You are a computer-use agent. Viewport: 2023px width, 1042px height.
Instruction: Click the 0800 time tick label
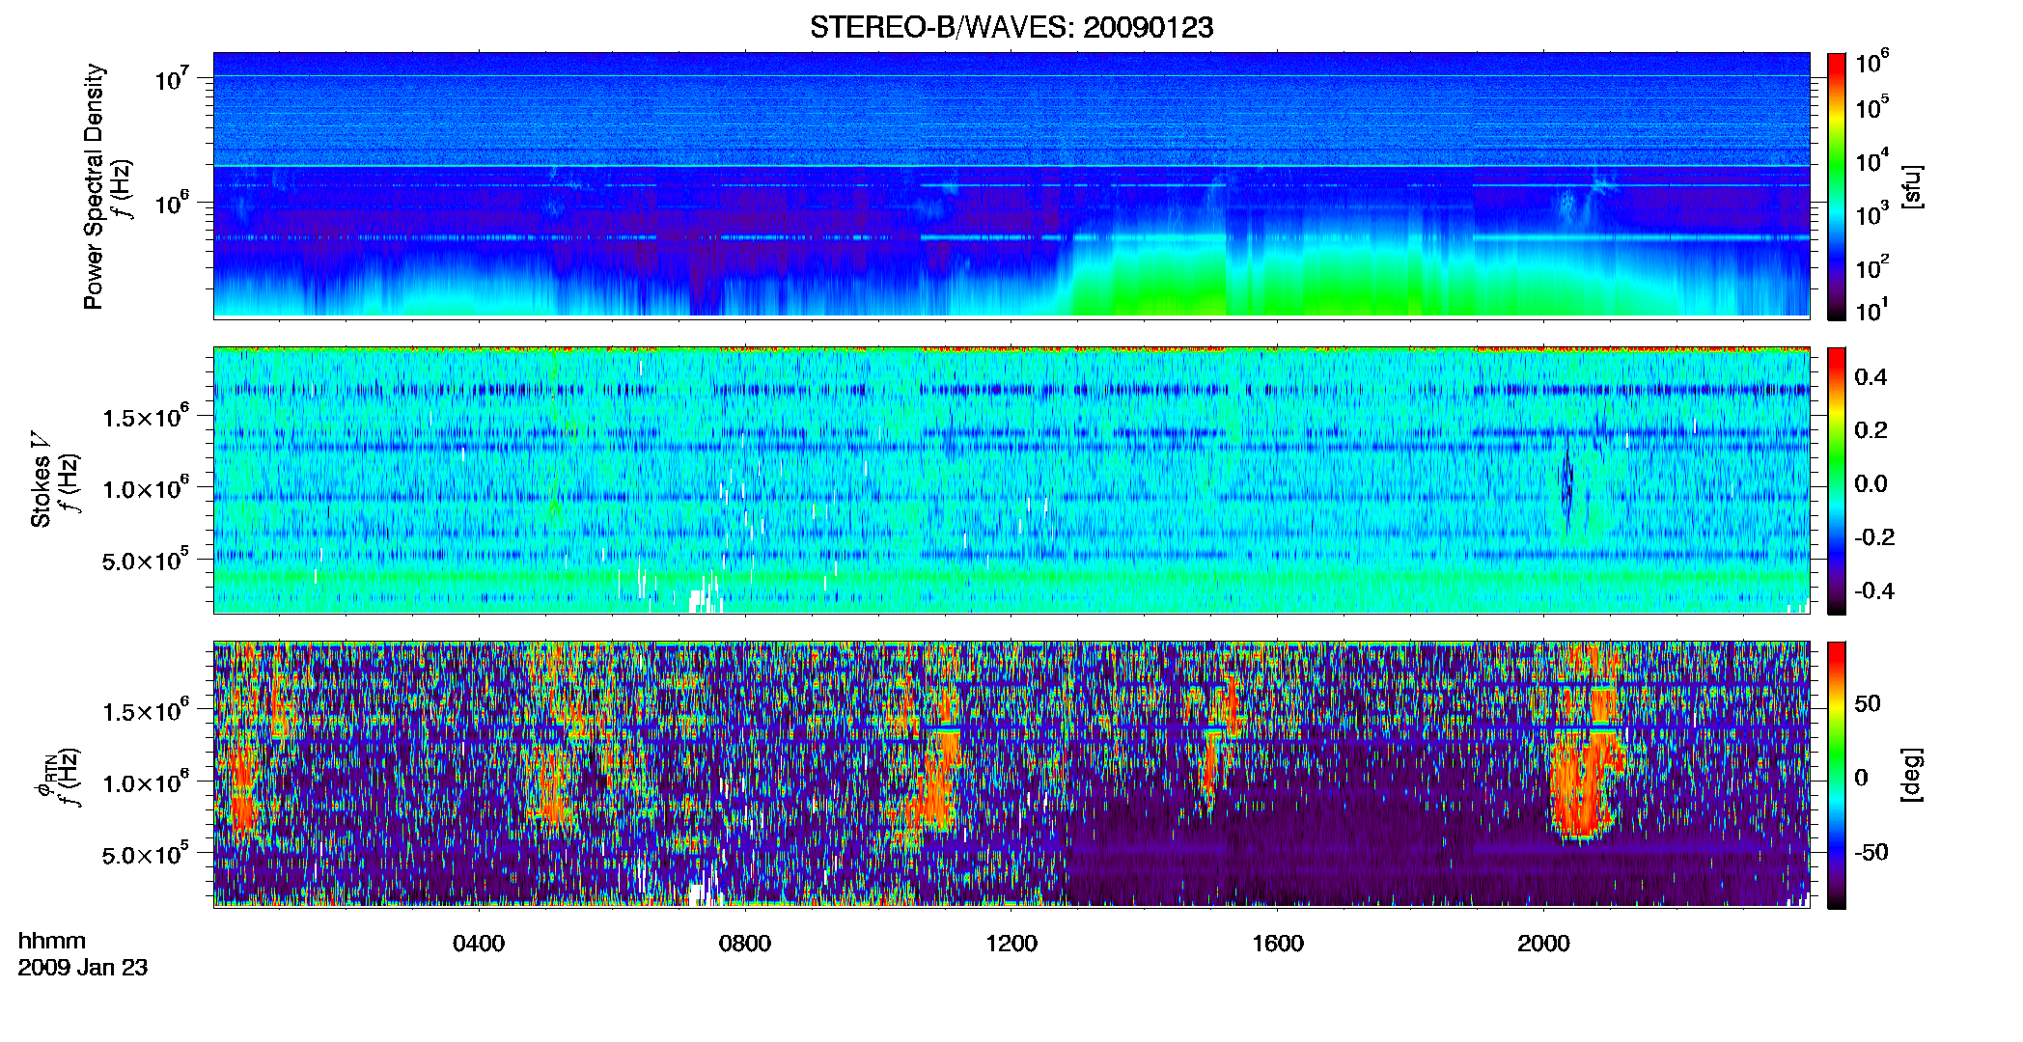pyautogui.click(x=745, y=943)
